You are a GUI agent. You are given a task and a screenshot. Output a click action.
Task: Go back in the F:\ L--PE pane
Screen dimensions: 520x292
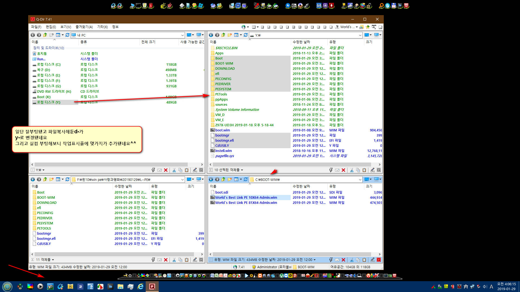[33, 180]
